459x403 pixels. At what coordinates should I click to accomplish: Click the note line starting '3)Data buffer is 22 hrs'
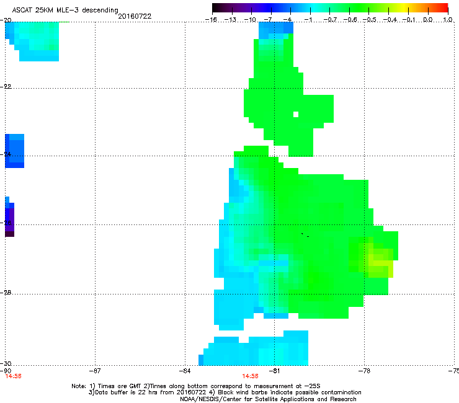225,392
